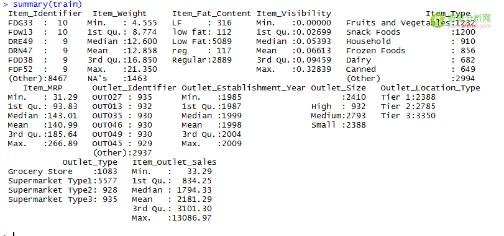Click the NA's 1463 value under Item_Weight

[x=117, y=79]
